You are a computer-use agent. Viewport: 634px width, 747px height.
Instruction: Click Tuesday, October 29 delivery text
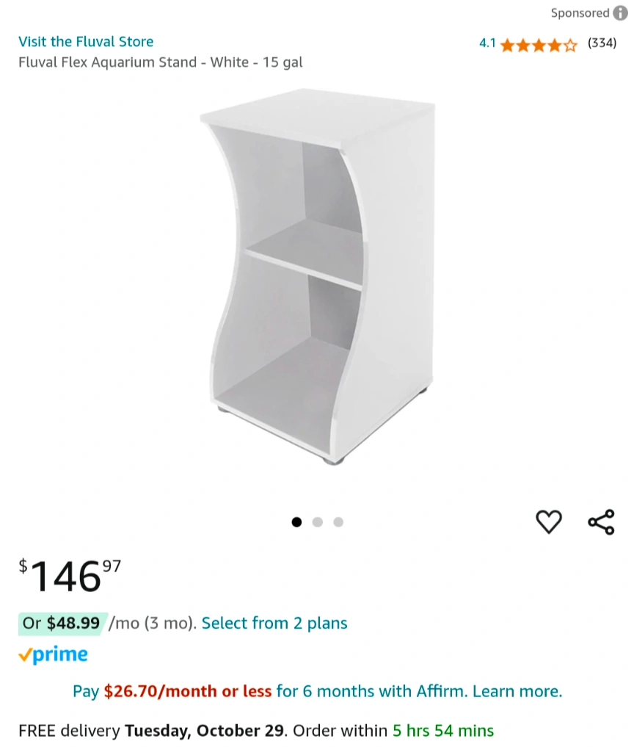(x=204, y=730)
